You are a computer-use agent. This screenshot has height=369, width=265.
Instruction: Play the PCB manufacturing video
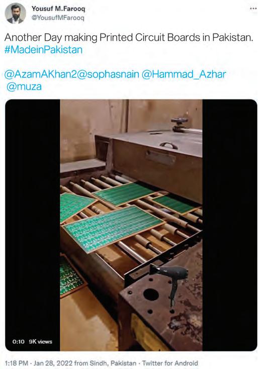click(x=131, y=225)
